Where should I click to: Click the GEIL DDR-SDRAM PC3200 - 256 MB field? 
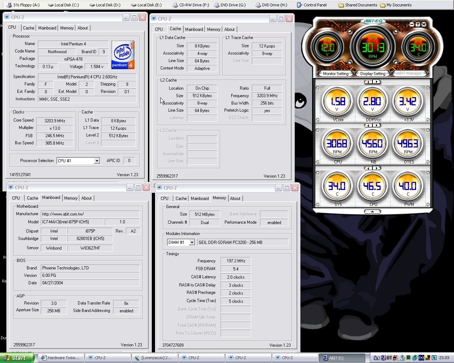pos(243,242)
